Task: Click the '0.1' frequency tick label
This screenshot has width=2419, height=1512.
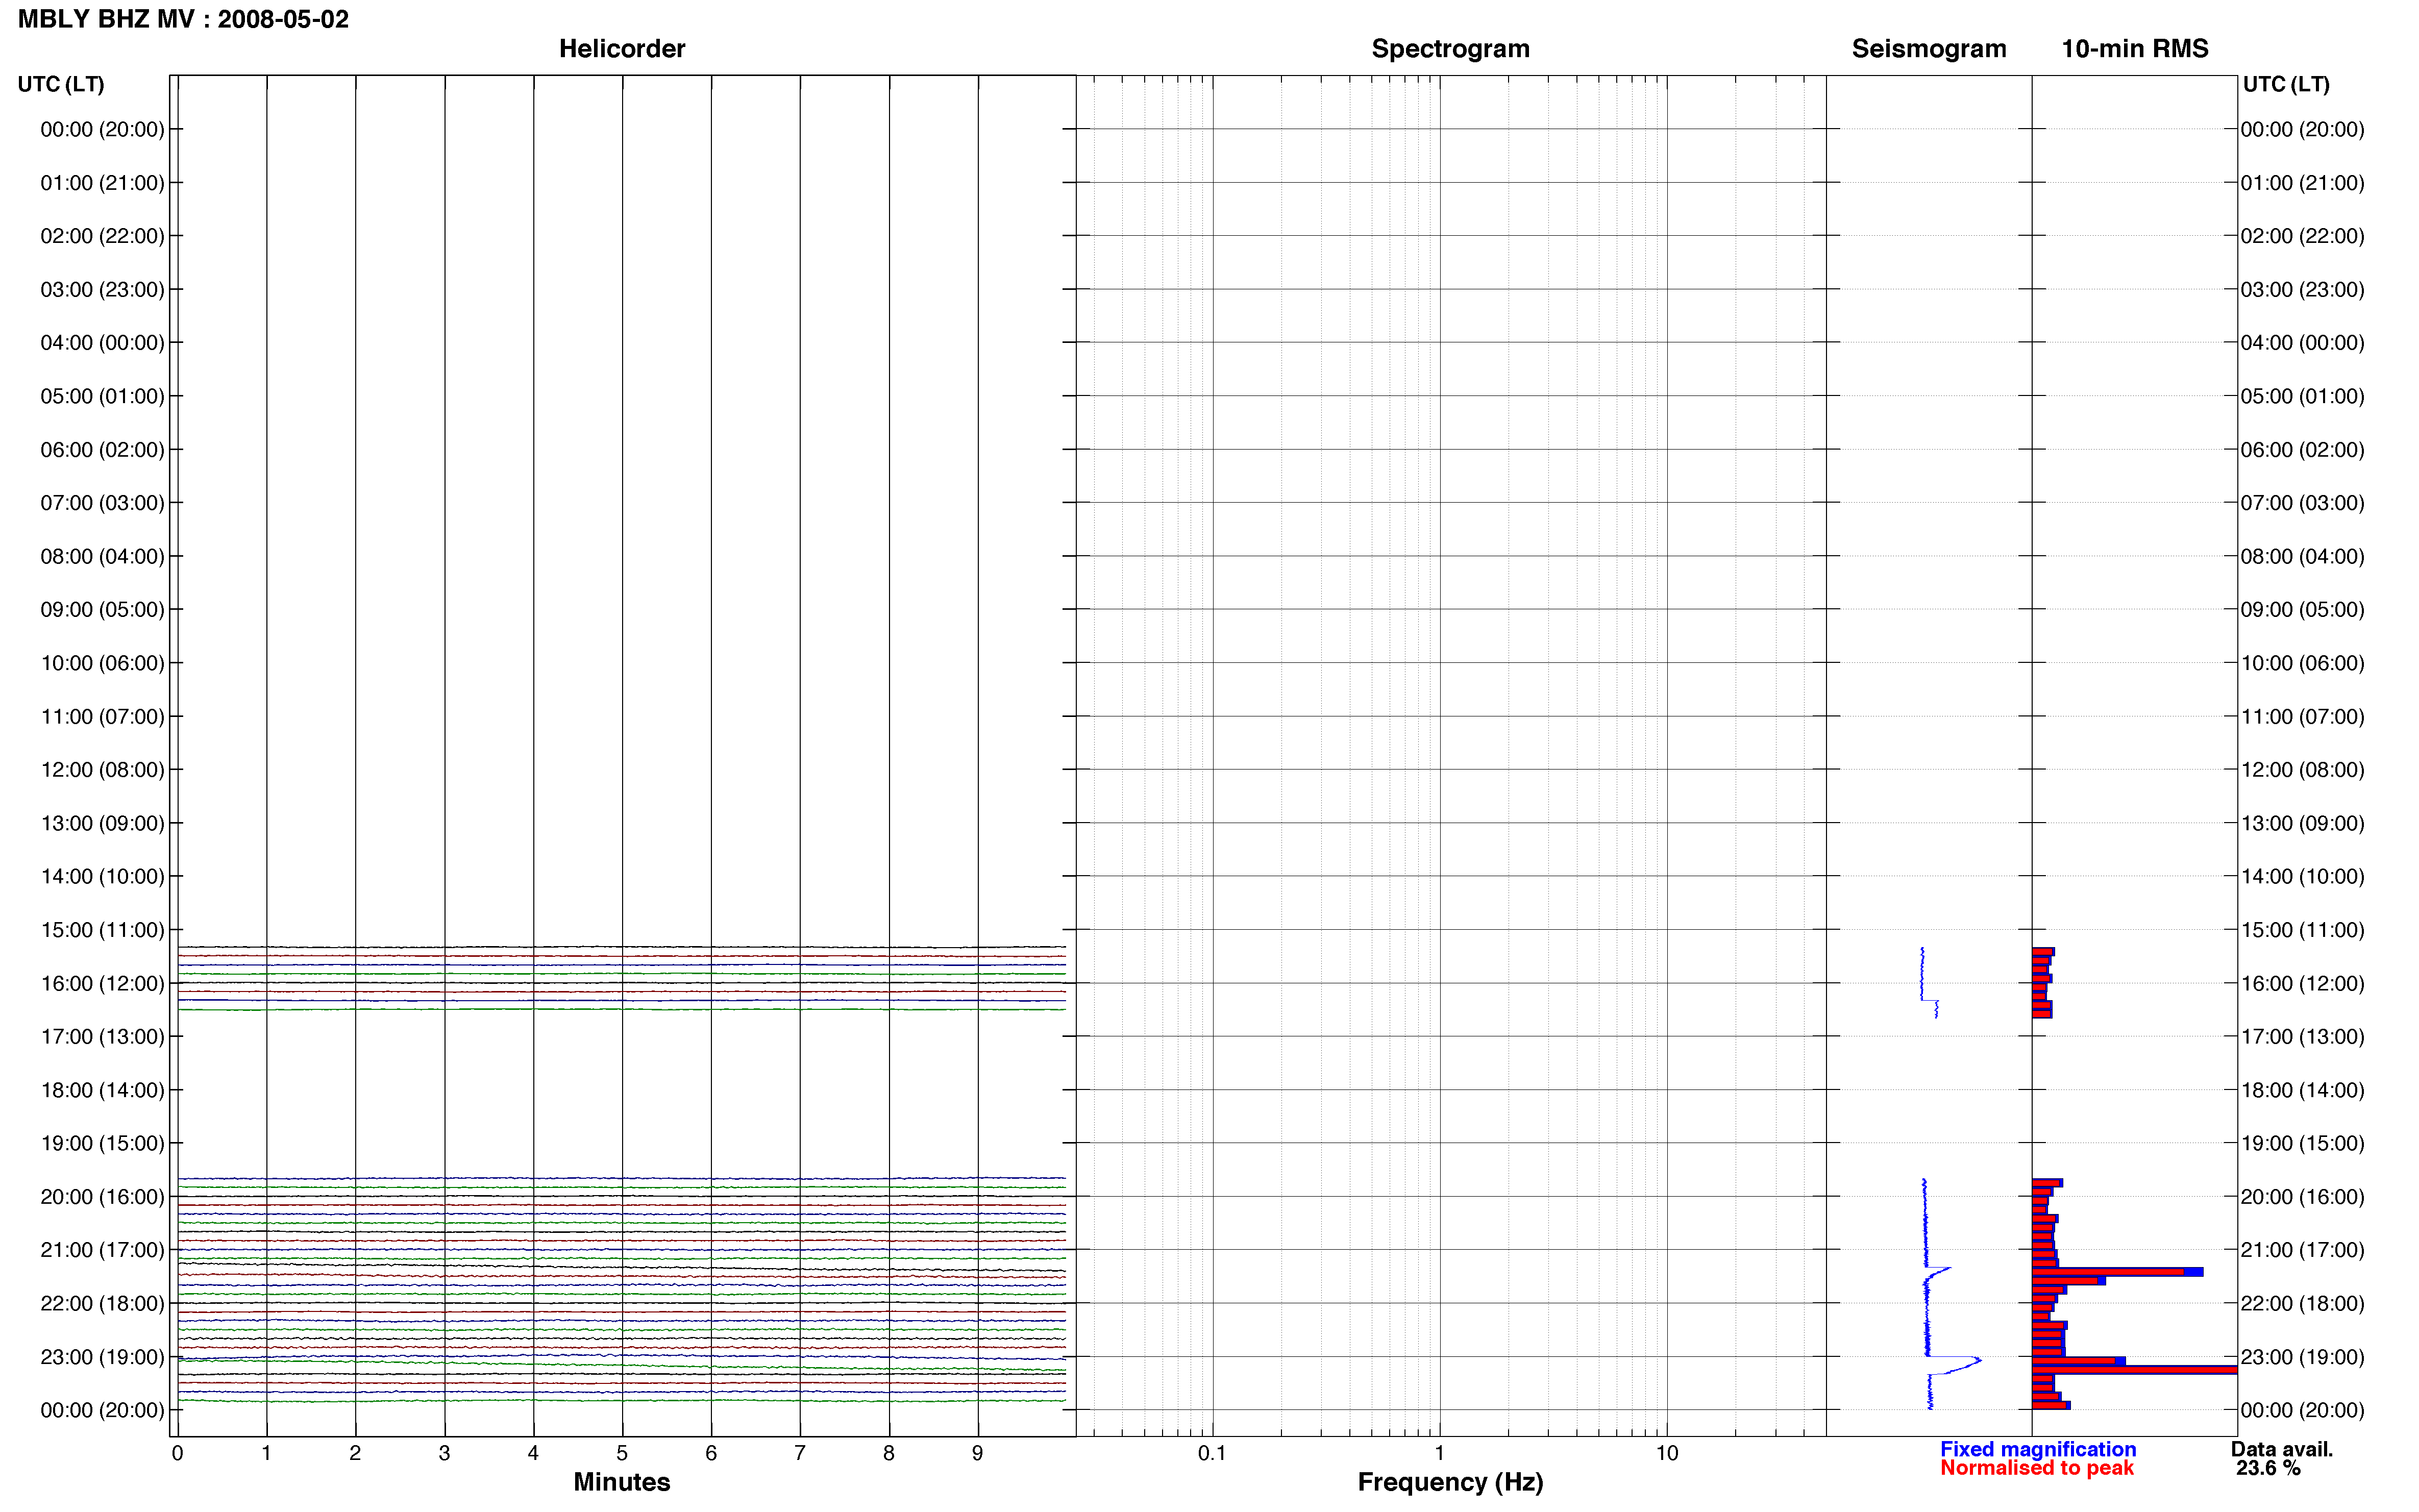Action: (x=1212, y=1453)
